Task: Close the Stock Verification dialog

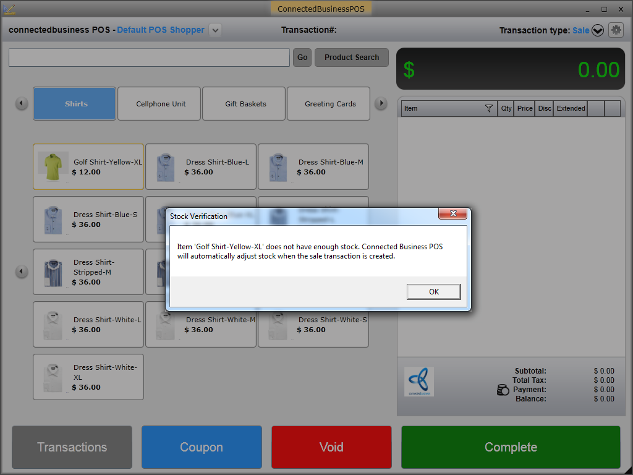Action: pos(453,213)
